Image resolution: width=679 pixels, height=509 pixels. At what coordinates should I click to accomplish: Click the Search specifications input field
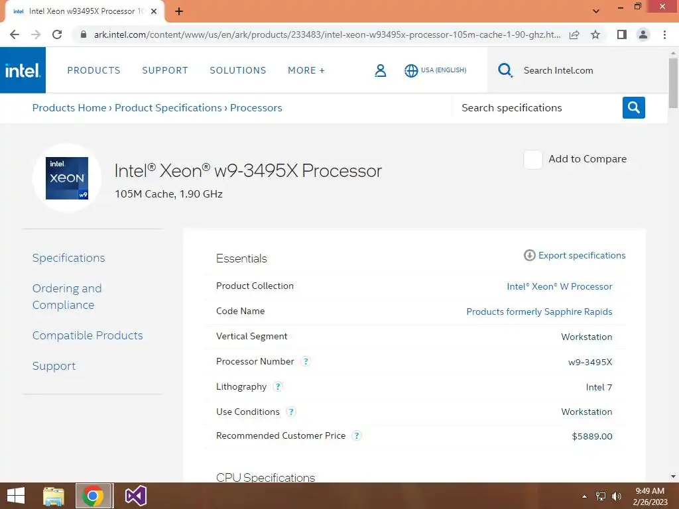(x=537, y=108)
